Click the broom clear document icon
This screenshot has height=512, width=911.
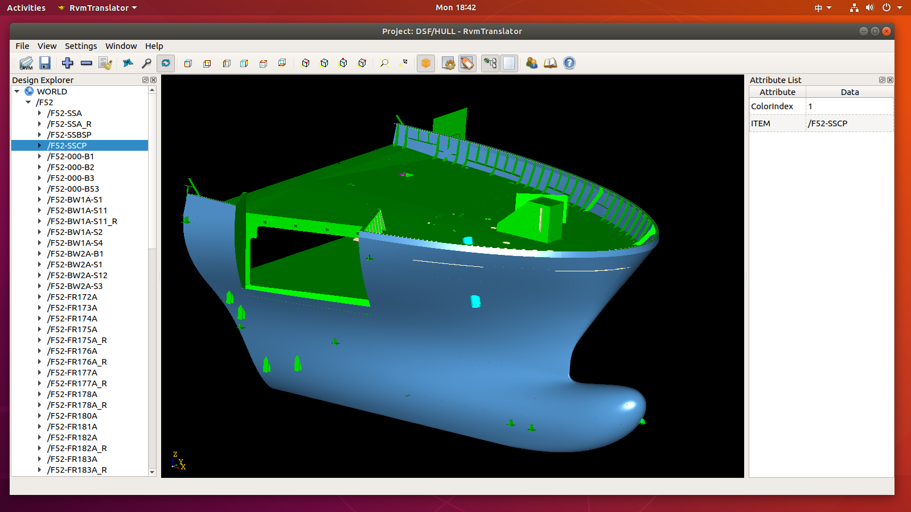tap(105, 63)
